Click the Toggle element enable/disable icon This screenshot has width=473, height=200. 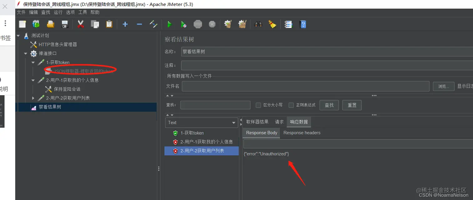coord(154,24)
